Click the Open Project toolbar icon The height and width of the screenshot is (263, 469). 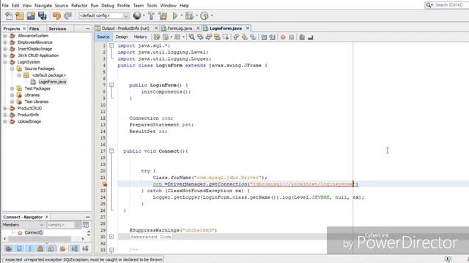[31, 16]
